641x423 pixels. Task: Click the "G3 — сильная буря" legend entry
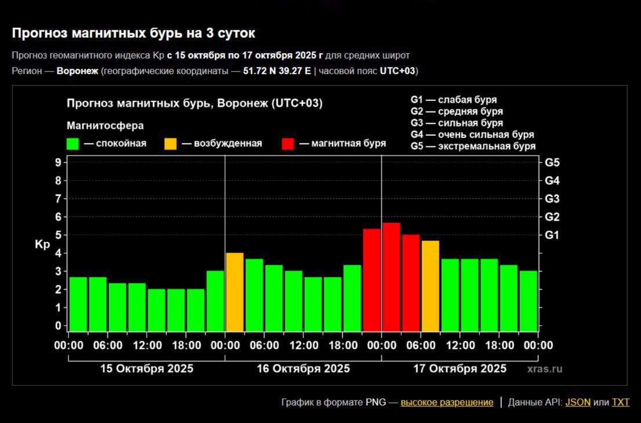(457, 123)
